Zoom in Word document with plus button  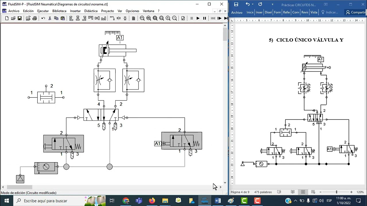351,192
